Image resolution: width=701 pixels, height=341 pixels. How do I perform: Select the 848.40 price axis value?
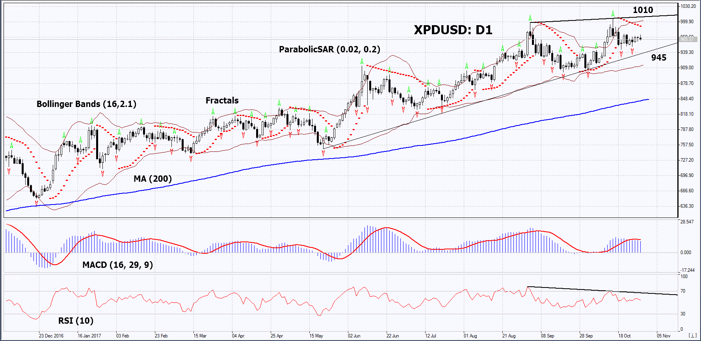pyautogui.click(x=687, y=99)
